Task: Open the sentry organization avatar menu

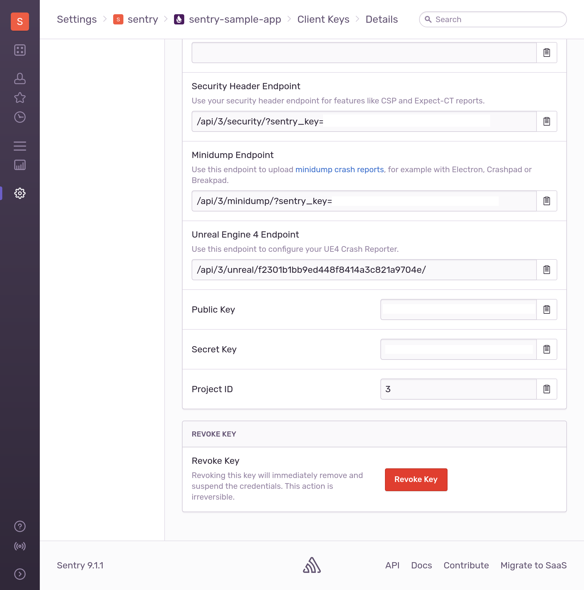Action: coord(20,21)
